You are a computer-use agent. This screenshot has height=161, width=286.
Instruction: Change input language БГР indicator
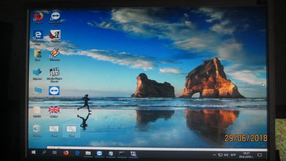(233, 155)
